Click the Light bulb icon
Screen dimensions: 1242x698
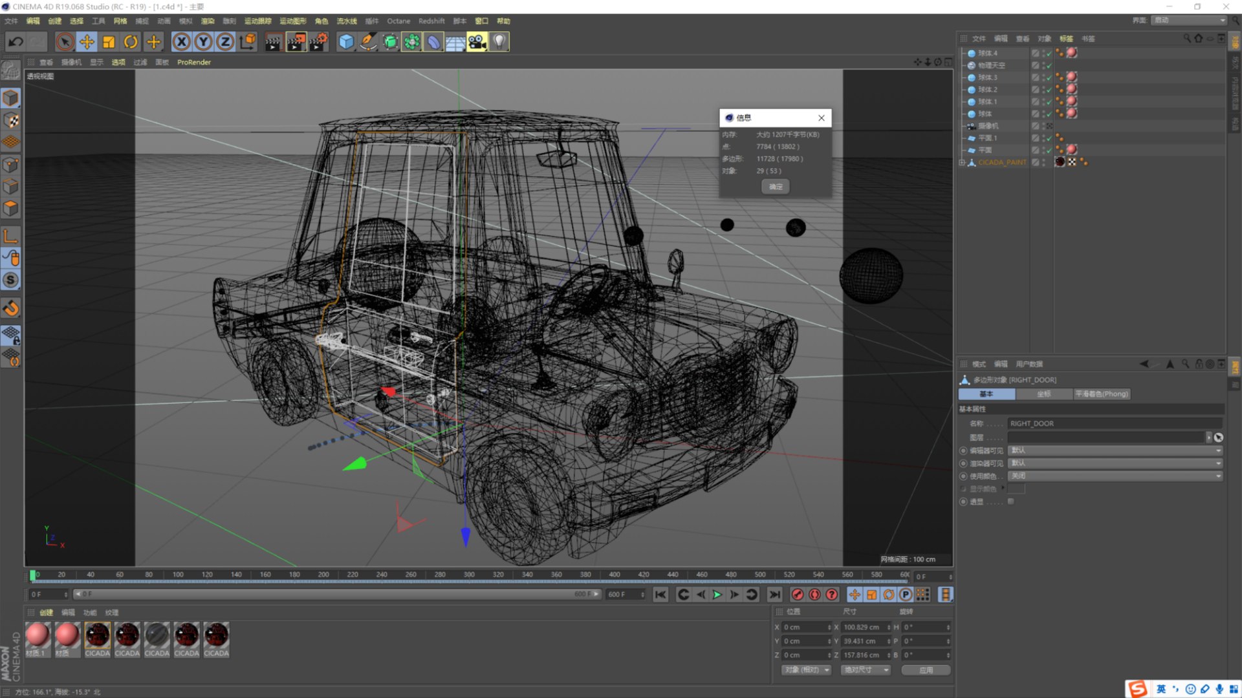(499, 42)
